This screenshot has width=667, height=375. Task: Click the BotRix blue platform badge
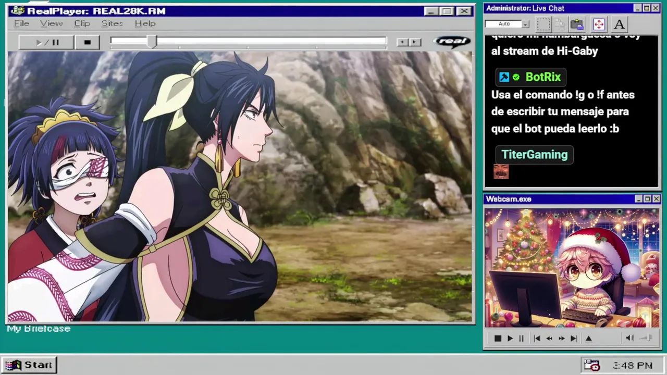pos(504,77)
